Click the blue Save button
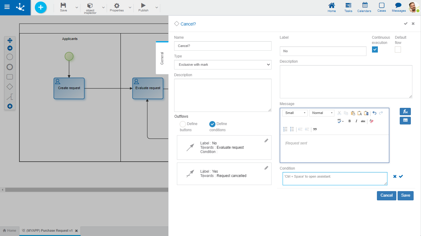This screenshot has width=421, height=236. pyautogui.click(x=405, y=195)
